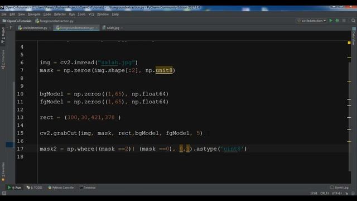Click the highlighted unit8 word

tap(164, 70)
